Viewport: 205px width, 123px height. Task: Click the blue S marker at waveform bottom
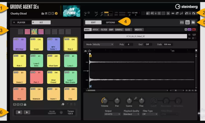click(90, 86)
